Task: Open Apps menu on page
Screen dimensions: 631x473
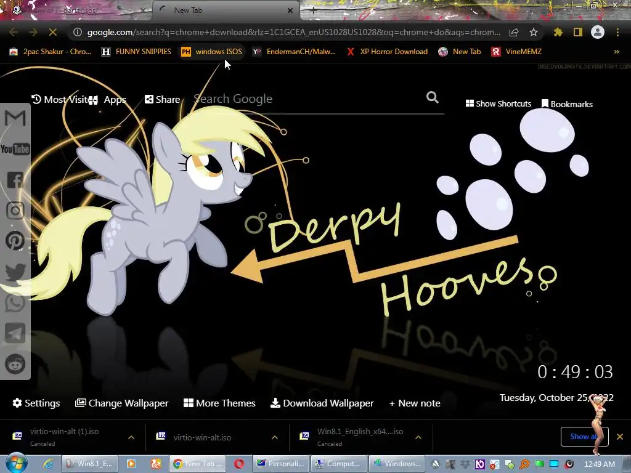Action: 107,99
